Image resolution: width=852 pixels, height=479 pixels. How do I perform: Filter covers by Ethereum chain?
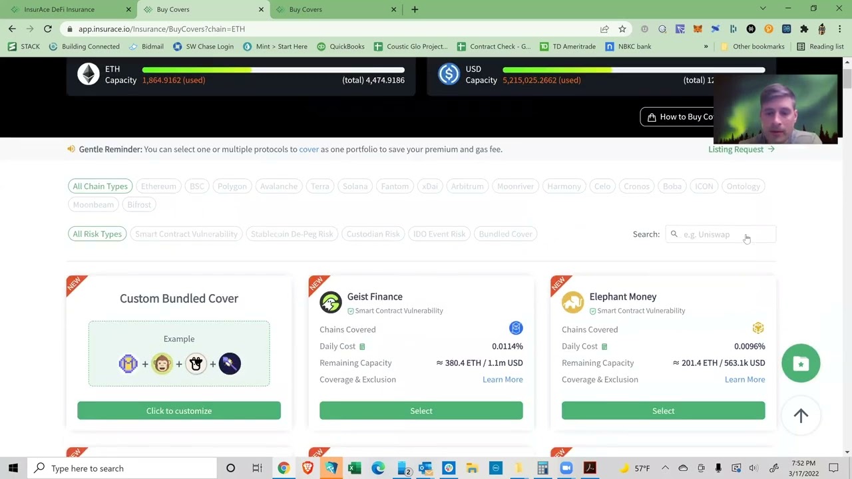158,186
